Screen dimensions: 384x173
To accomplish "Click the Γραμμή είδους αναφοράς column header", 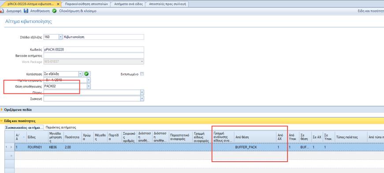I will (202, 137).
